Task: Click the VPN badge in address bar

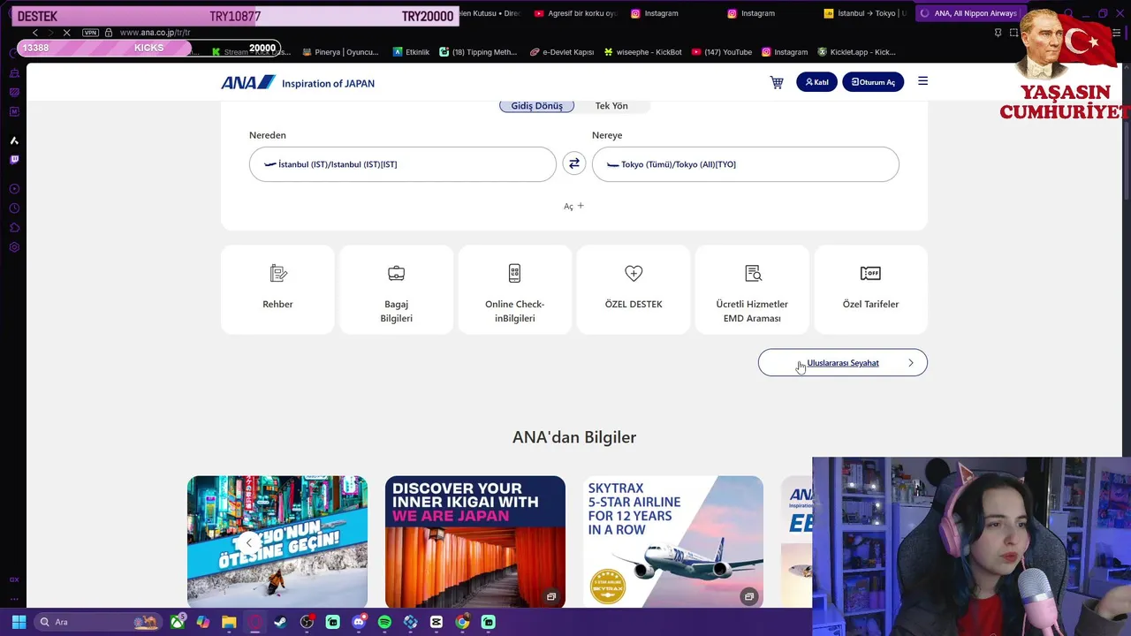Action: (x=90, y=33)
